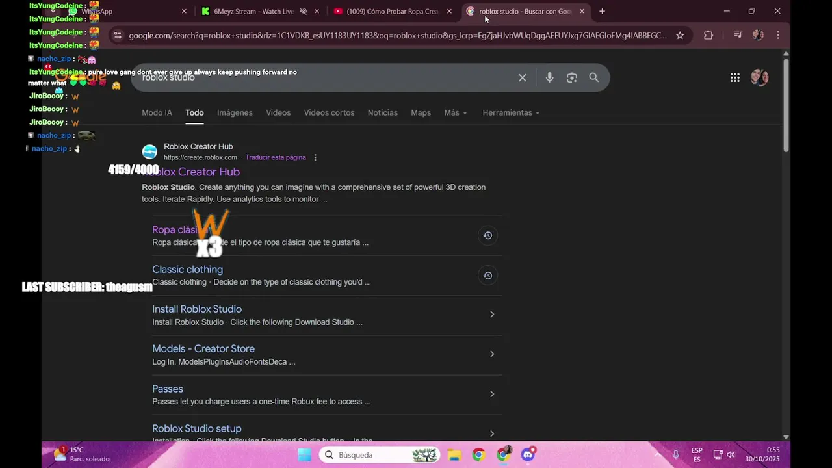
Task: Open the Chrome three-dot menu
Action: tap(778, 36)
